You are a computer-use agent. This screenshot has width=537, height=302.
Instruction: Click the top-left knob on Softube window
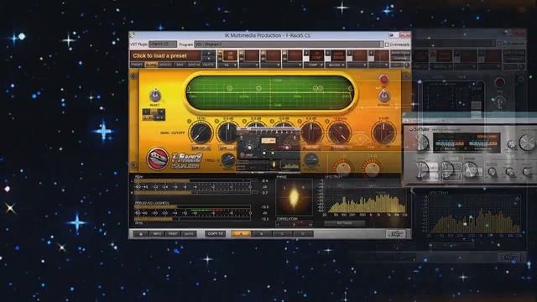pos(421,143)
